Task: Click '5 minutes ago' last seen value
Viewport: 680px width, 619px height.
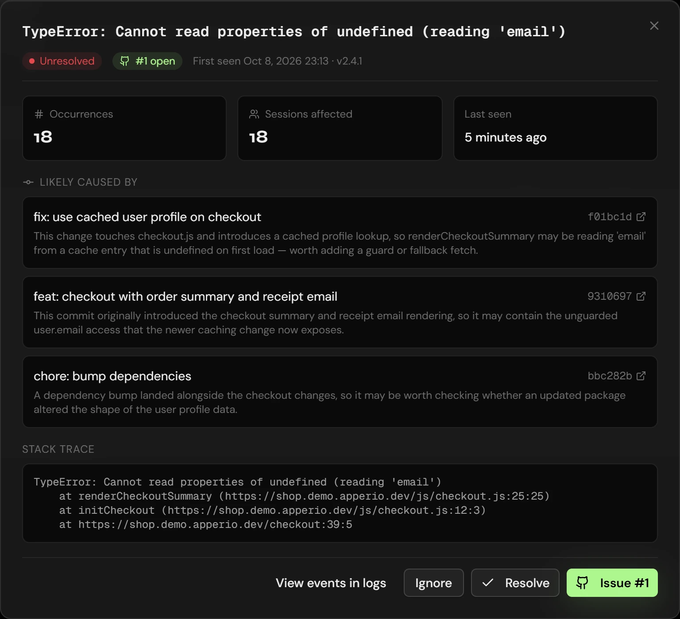Action: [506, 138]
